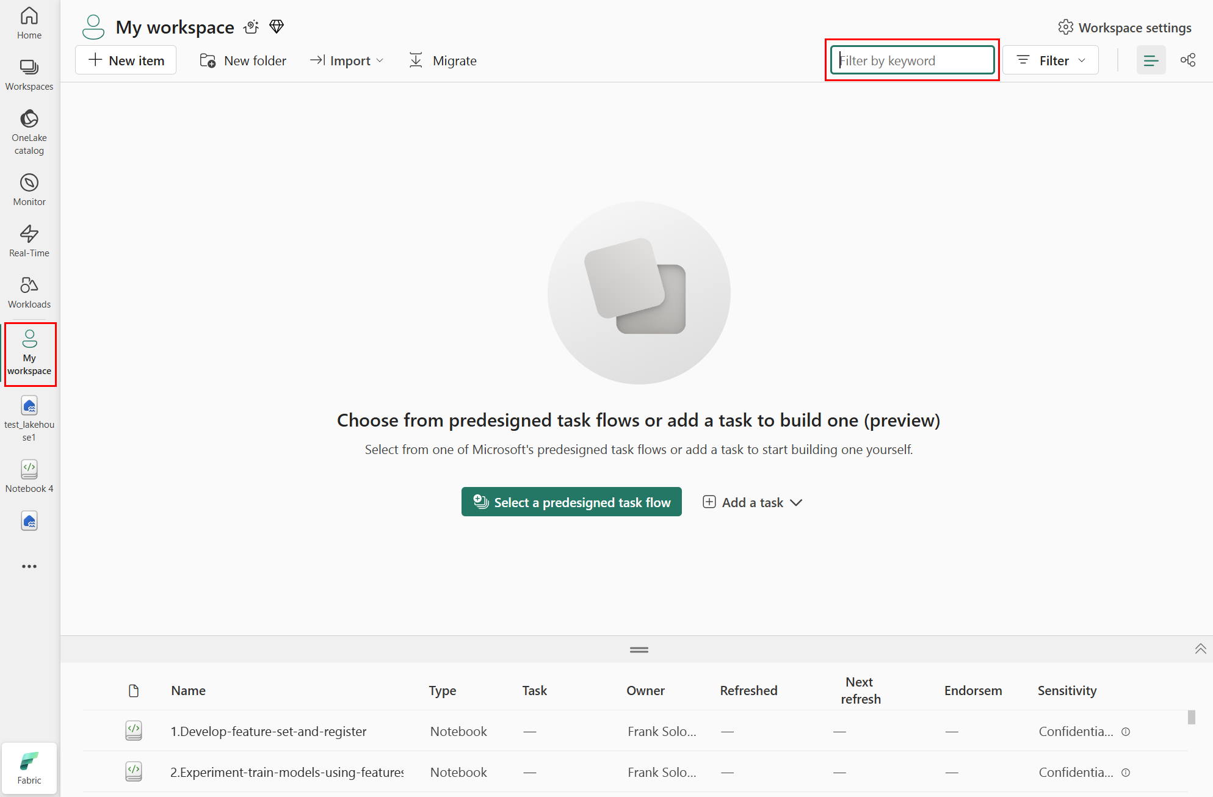1213x797 pixels.
Task: Go to Monitor hub
Action: [x=29, y=190]
